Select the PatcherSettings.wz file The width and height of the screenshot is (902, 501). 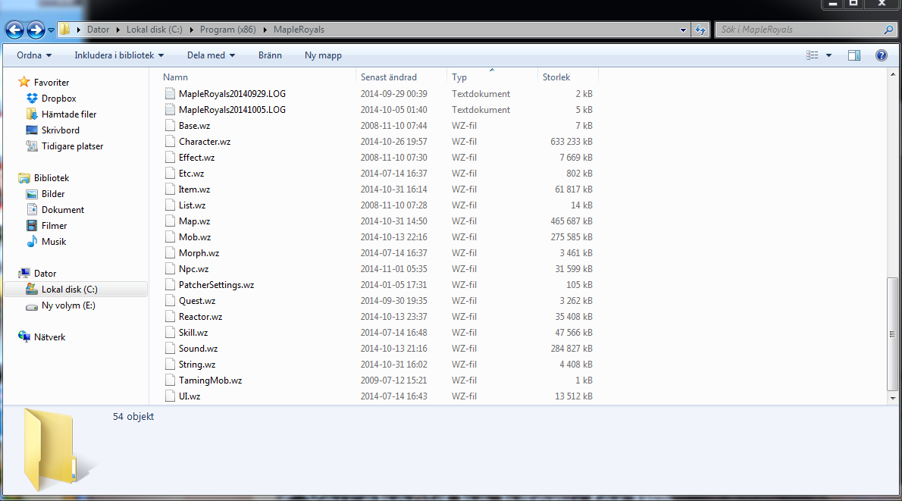click(x=216, y=285)
